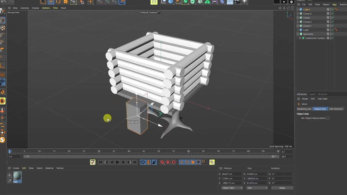Toggle point level animation dots icon
This screenshot has width=347, height=195.
click(x=204, y=162)
